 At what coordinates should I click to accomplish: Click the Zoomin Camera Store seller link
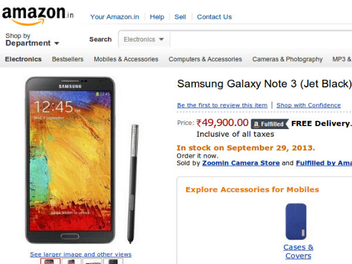(241, 163)
